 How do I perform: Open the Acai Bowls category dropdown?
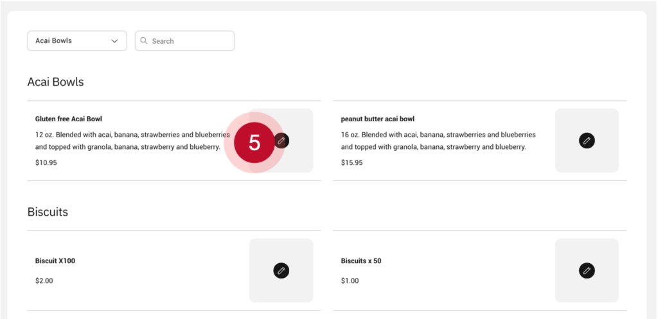coord(76,40)
